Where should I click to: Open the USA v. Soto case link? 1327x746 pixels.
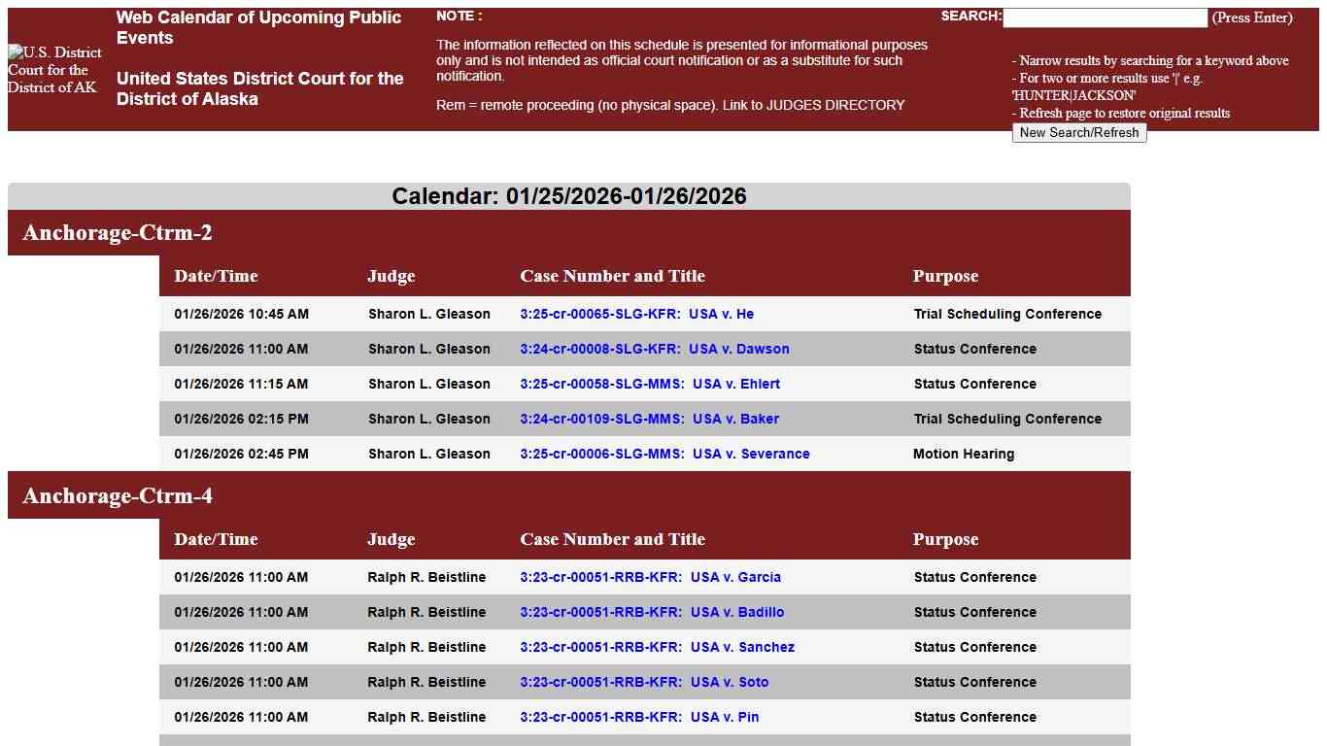click(644, 682)
